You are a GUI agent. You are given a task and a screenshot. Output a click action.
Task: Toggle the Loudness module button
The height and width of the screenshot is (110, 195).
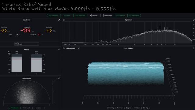54,16
